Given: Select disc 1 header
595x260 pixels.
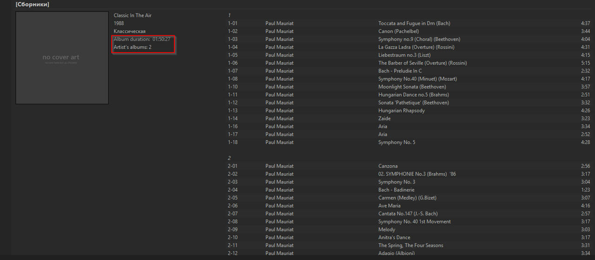Looking at the screenshot, I should click(229, 15).
